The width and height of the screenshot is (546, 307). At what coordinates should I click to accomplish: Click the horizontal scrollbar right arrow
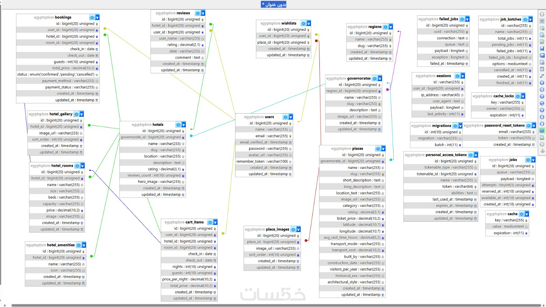pos(544,305)
